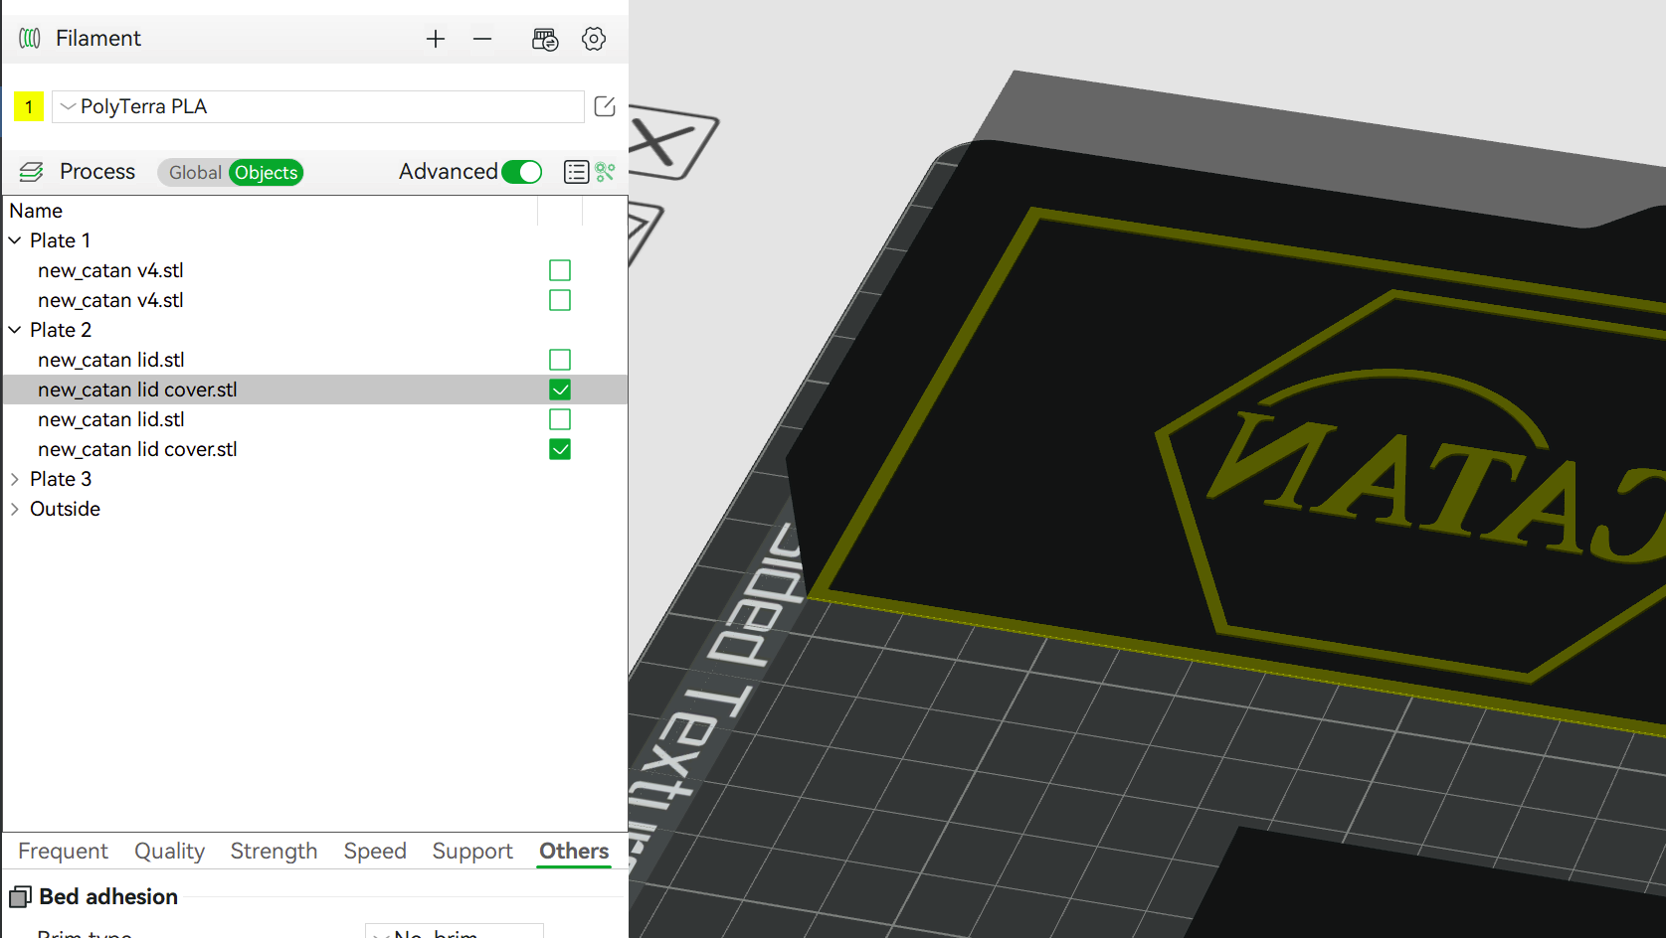Open PolyTerra PLA filament dropdown
Viewport: 1666px width, 938px height.
[x=318, y=106]
